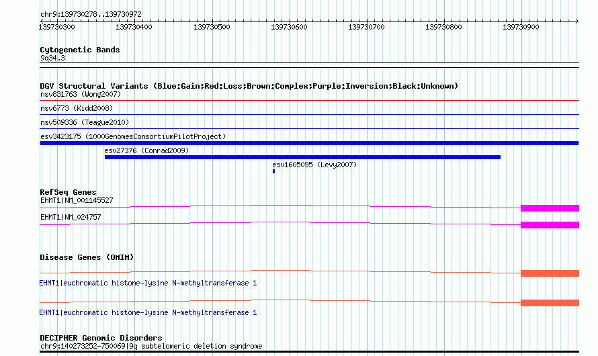
Task: Open first EHMT1 euchromatic histone-lysine N-methyltransferase link
Action: tap(148, 283)
